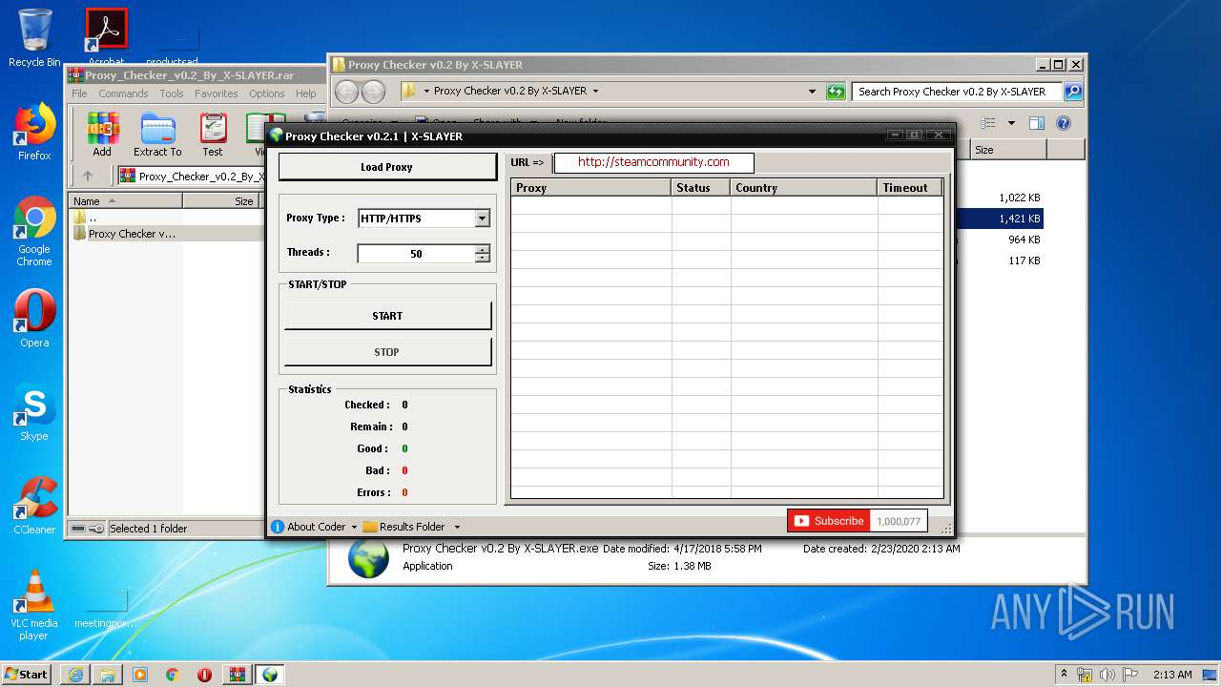
Task: Click the Add icon in WinRAR toolbar
Action: pos(102,135)
